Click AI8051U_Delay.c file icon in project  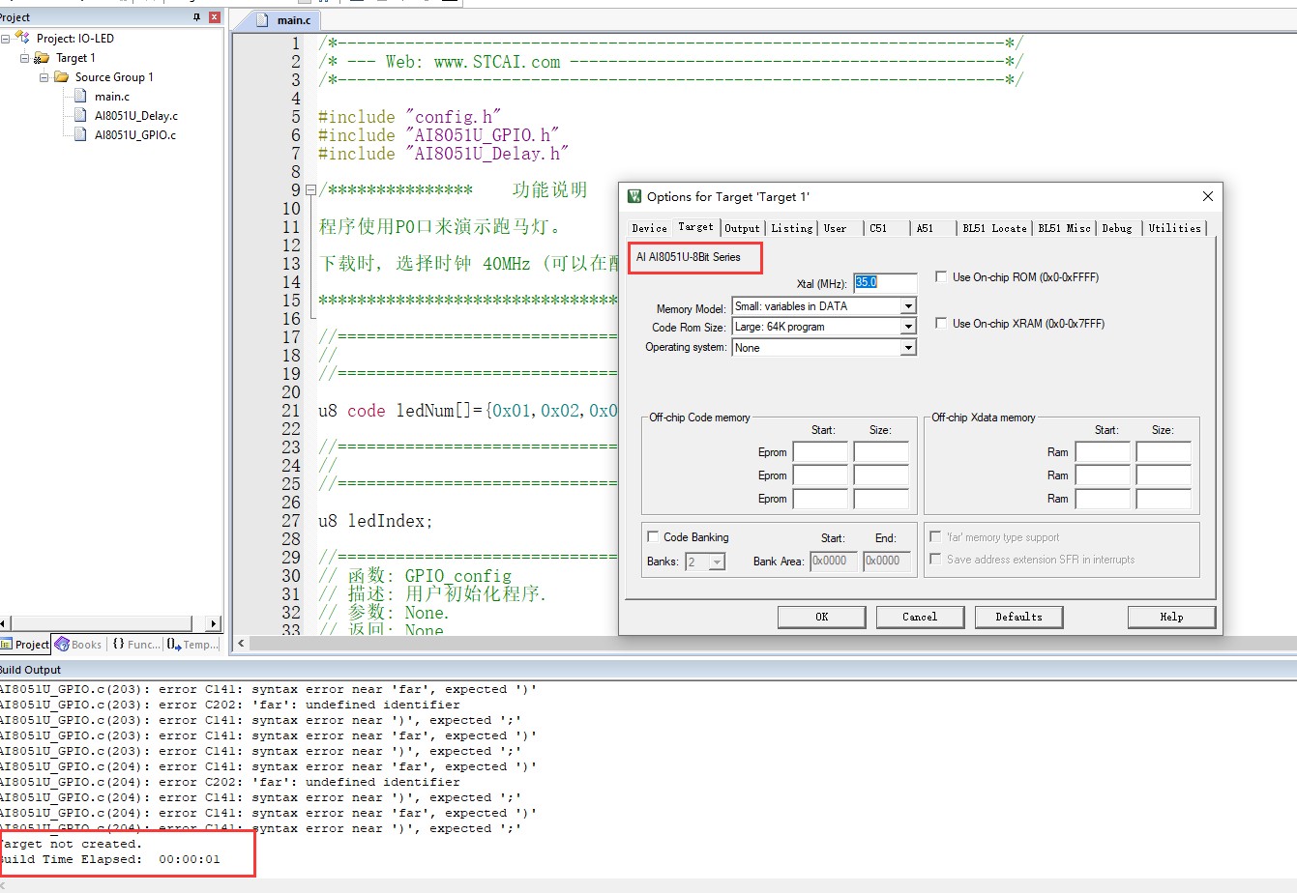(80, 115)
